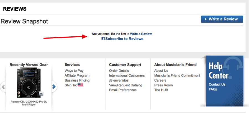Follow the inline Write a Review link
This screenshot has height=115, width=249.
(x=141, y=34)
